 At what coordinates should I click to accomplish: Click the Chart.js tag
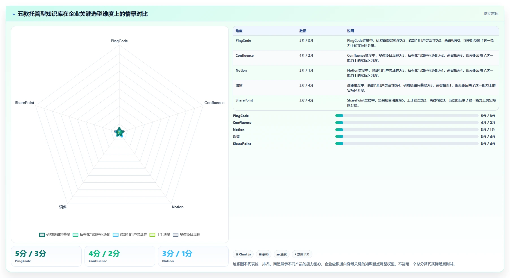(243, 254)
